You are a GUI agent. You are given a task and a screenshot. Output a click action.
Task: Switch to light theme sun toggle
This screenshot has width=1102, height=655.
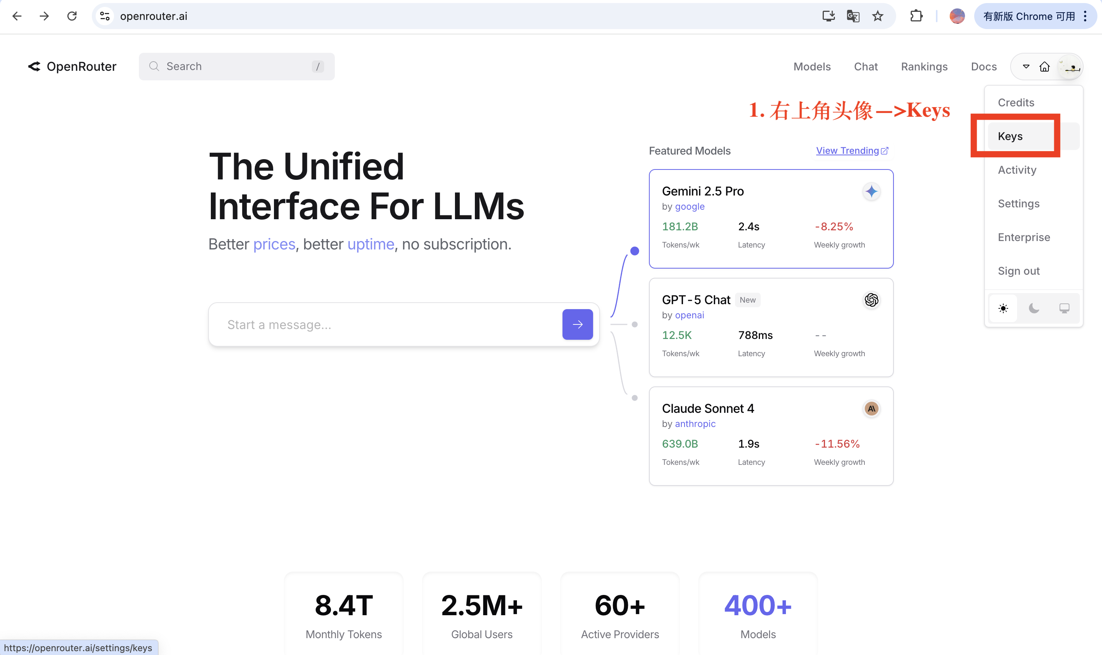[x=1003, y=308]
